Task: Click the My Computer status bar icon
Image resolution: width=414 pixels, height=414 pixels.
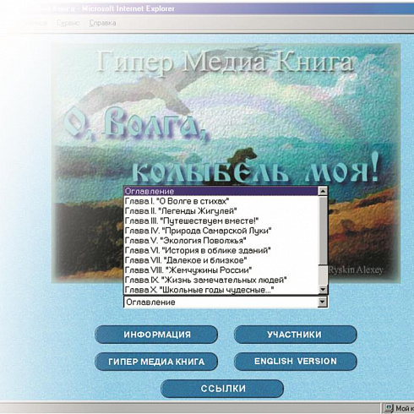Action: pyautogui.click(x=389, y=408)
